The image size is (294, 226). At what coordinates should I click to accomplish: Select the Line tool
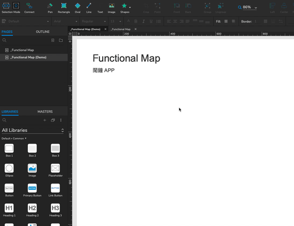(x=89, y=8)
